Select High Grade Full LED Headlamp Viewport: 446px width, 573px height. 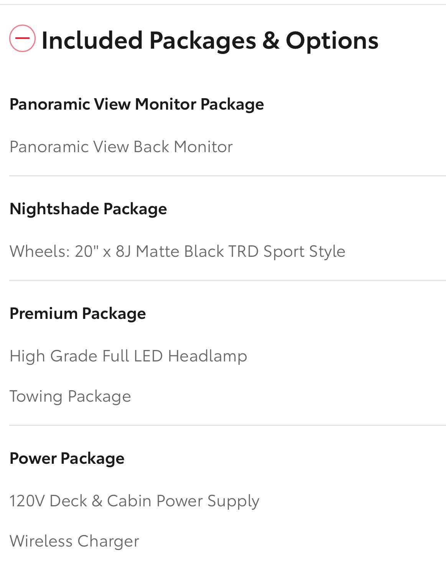(x=129, y=356)
